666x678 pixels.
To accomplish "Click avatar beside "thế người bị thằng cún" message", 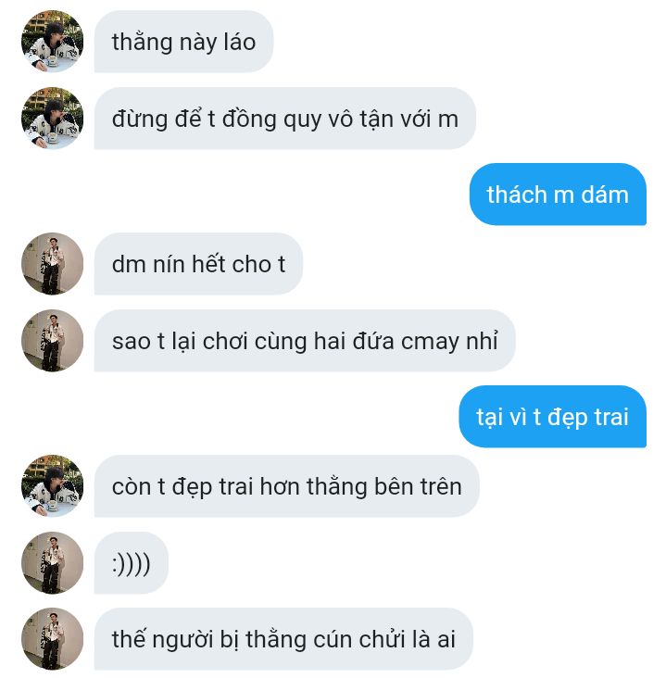I will tap(52, 639).
